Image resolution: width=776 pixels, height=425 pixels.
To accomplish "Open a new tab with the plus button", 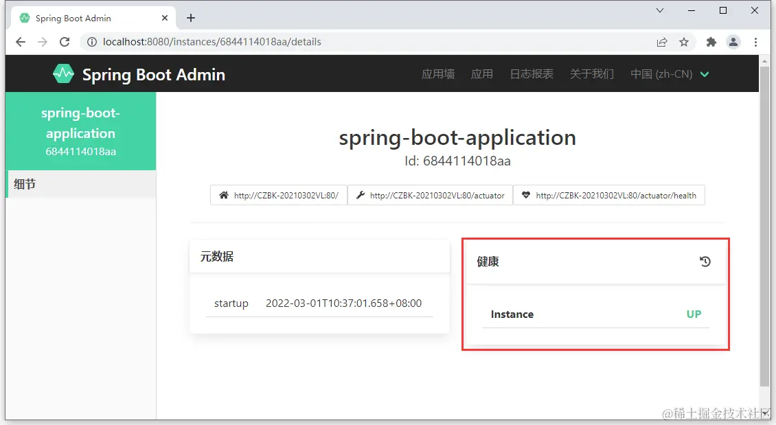I will [x=191, y=19].
